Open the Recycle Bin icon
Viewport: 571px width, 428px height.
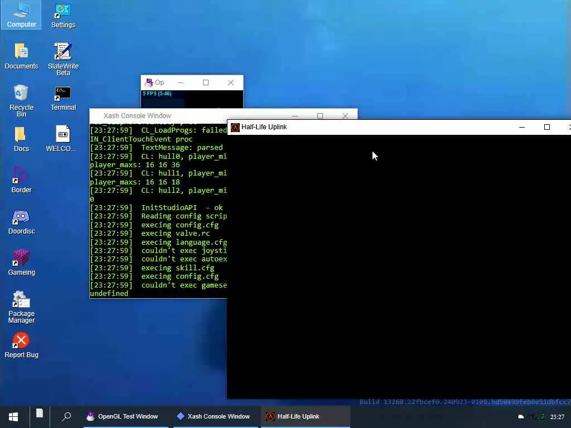coord(21,101)
